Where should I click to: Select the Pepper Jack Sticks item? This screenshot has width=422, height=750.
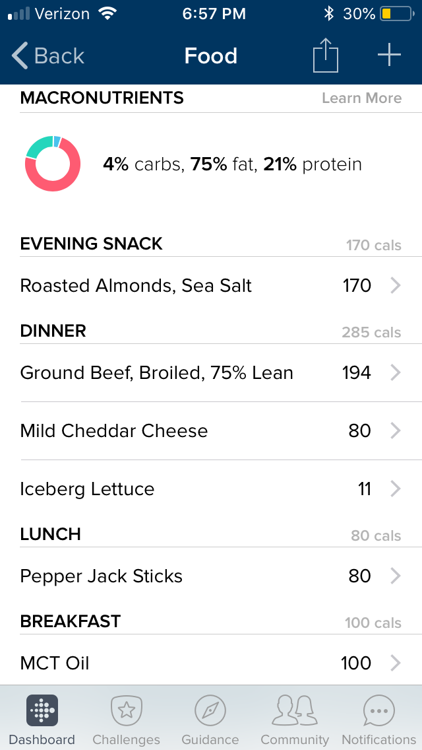click(x=101, y=576)
